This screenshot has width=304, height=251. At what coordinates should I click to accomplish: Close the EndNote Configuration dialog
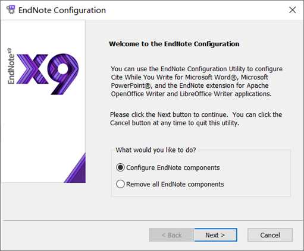click(292, 10)
